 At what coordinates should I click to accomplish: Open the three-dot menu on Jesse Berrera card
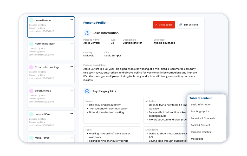click(x=72, y=20)
